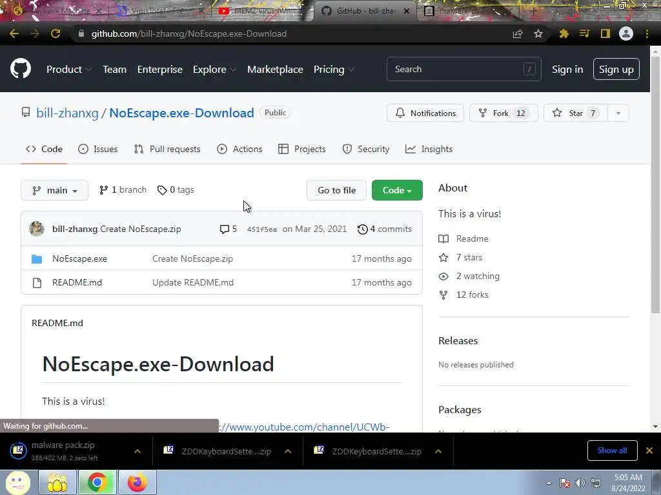The height and width of the screenshot is (495, 661).
Task: Expand malware pack.zip download options
Action: click(137, 451)
